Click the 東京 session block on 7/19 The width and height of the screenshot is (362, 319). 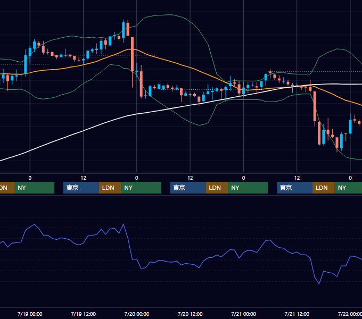81,188
